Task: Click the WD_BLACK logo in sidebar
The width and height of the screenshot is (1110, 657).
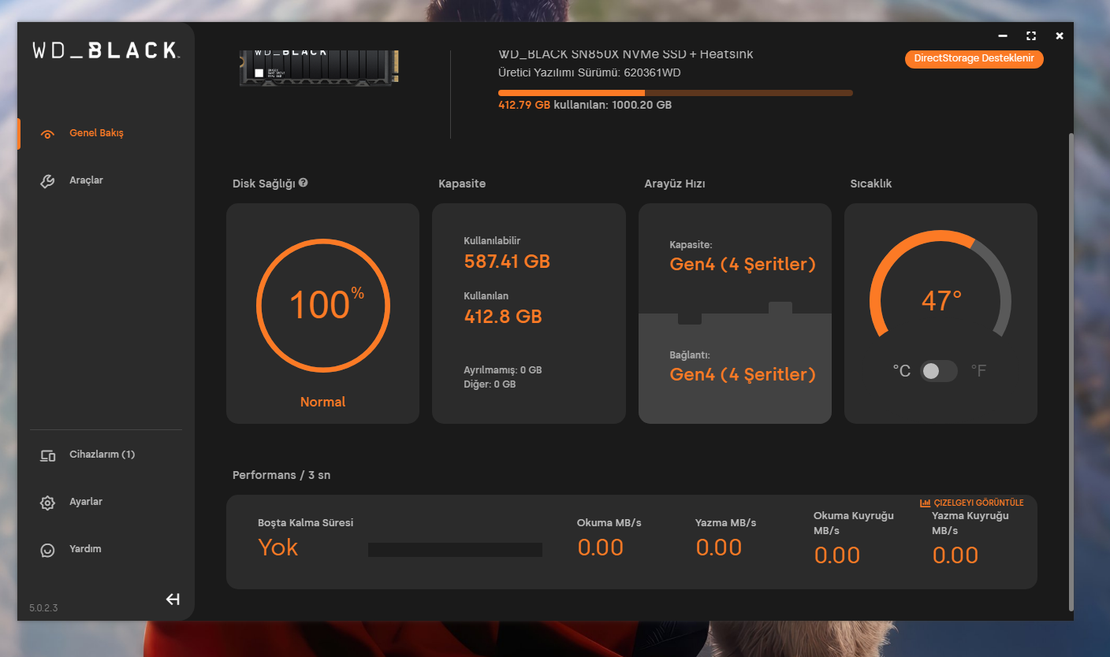Action: click(106, 50)
